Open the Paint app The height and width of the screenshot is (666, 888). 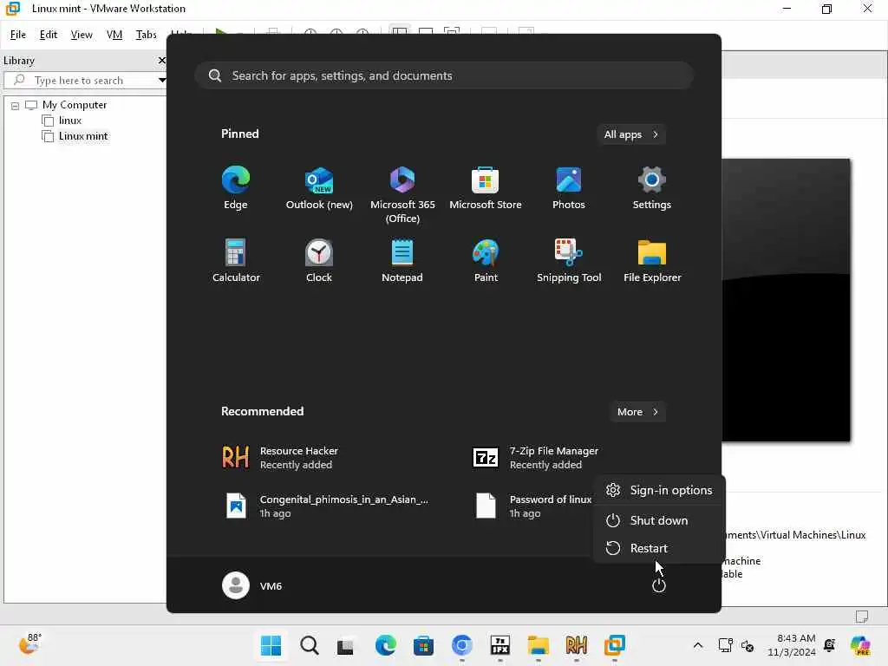tap(486, 261)
